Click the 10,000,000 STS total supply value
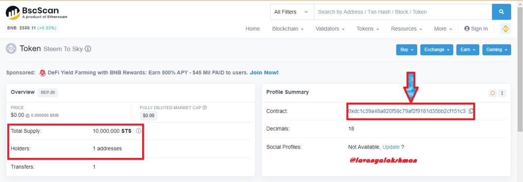 [x=112, y=131]
